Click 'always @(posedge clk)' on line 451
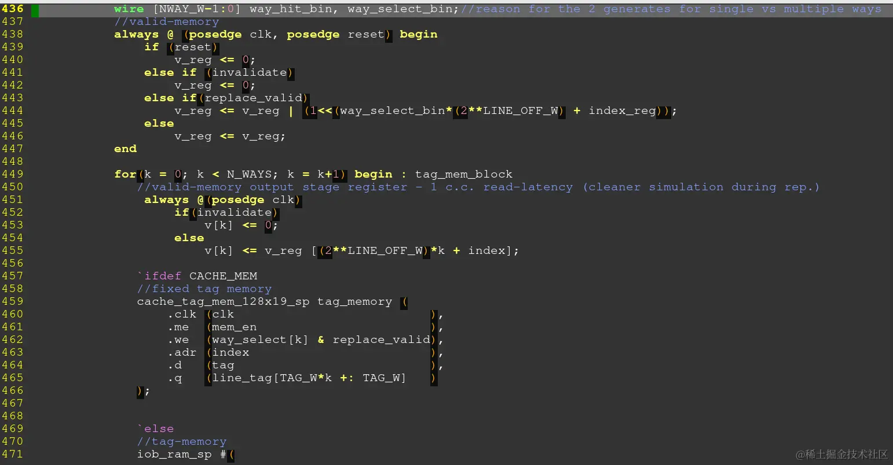The height and width of the screenshot is (465, 893). (223, 200)
